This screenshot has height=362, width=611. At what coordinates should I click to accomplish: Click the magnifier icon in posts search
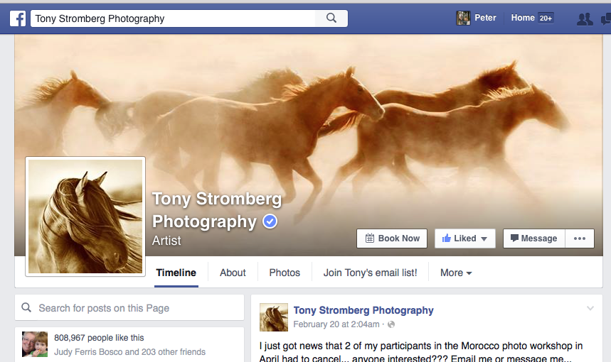(x=26, y=307)
